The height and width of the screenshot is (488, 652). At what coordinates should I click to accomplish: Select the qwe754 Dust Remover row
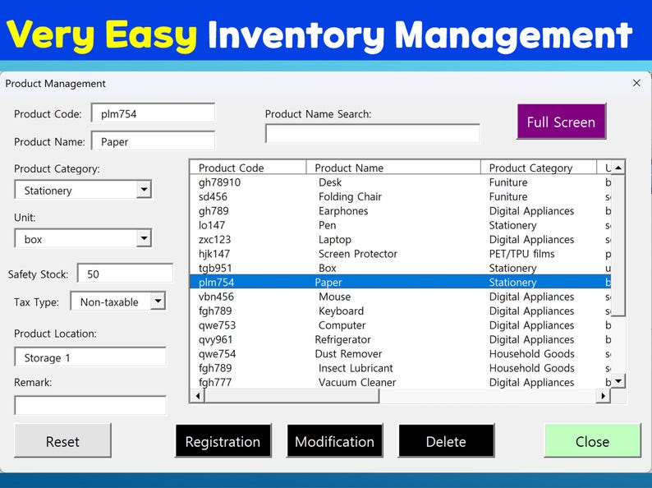tap(401, 353)
